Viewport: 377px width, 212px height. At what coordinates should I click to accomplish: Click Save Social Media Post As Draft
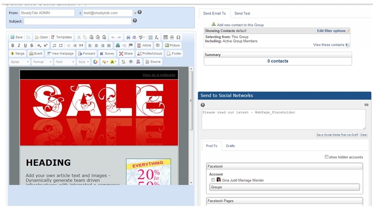click(337, 135)
